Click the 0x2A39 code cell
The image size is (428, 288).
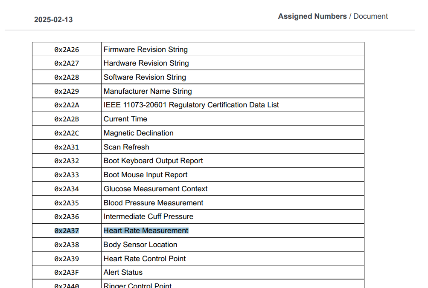pos(67,259)
